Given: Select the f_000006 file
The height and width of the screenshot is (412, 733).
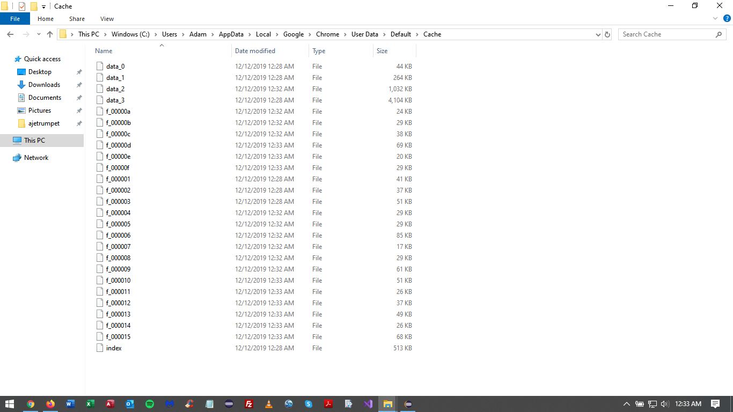Looking at the screenshot, I should [x=118, y=236].
